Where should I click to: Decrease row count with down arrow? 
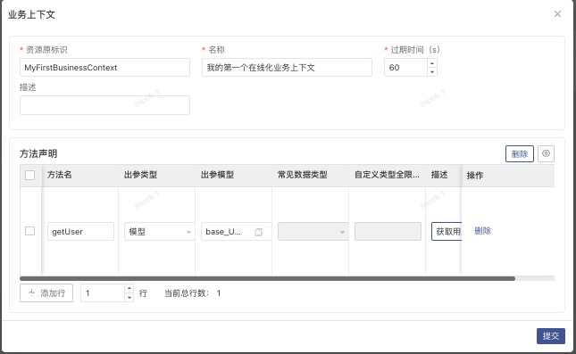pyautogui.click(x=129, y=298)
